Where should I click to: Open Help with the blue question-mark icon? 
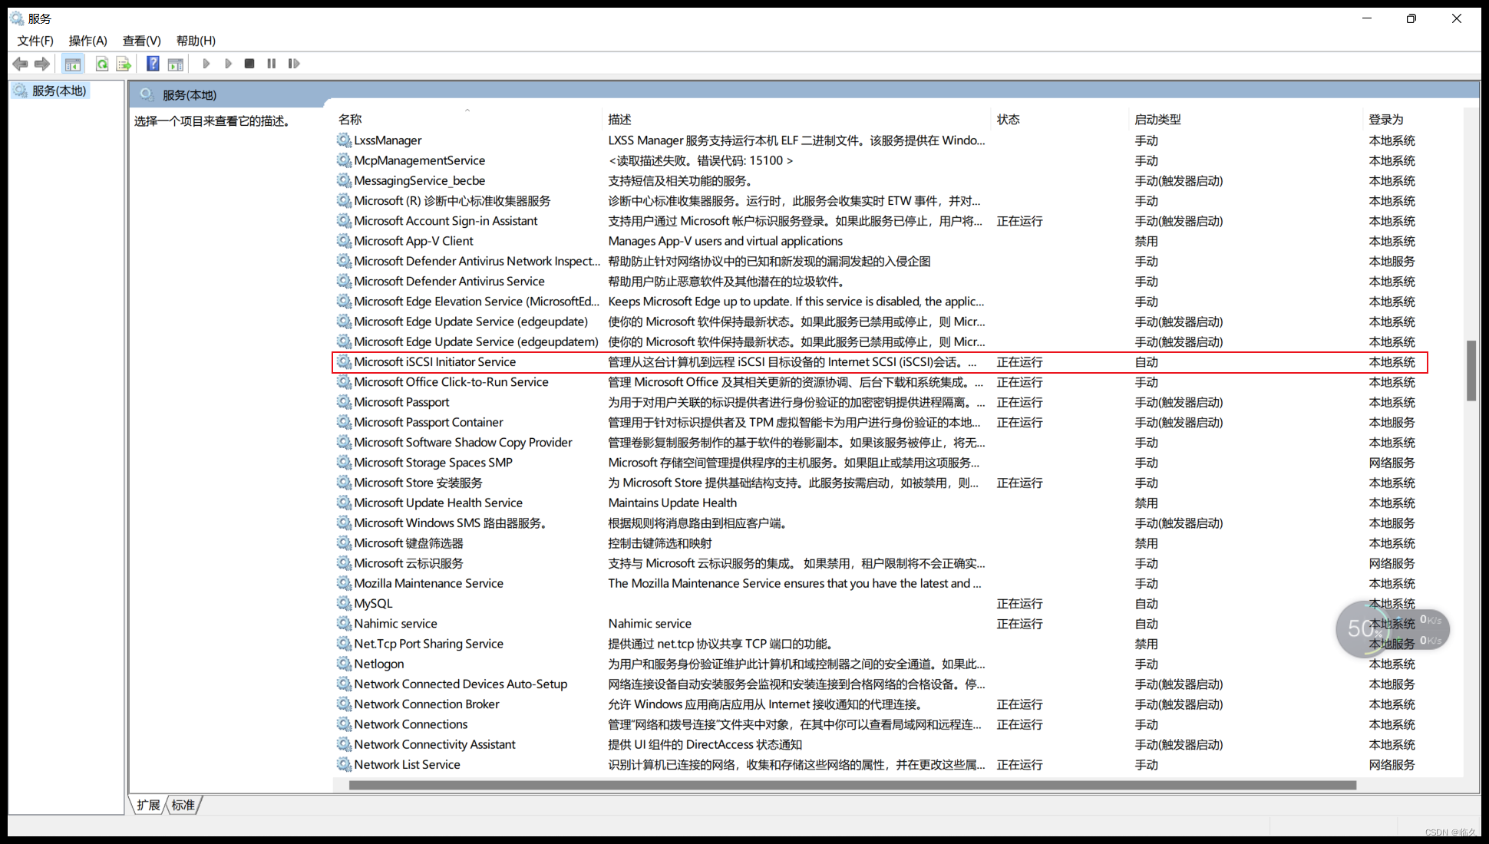coord(153,64)
